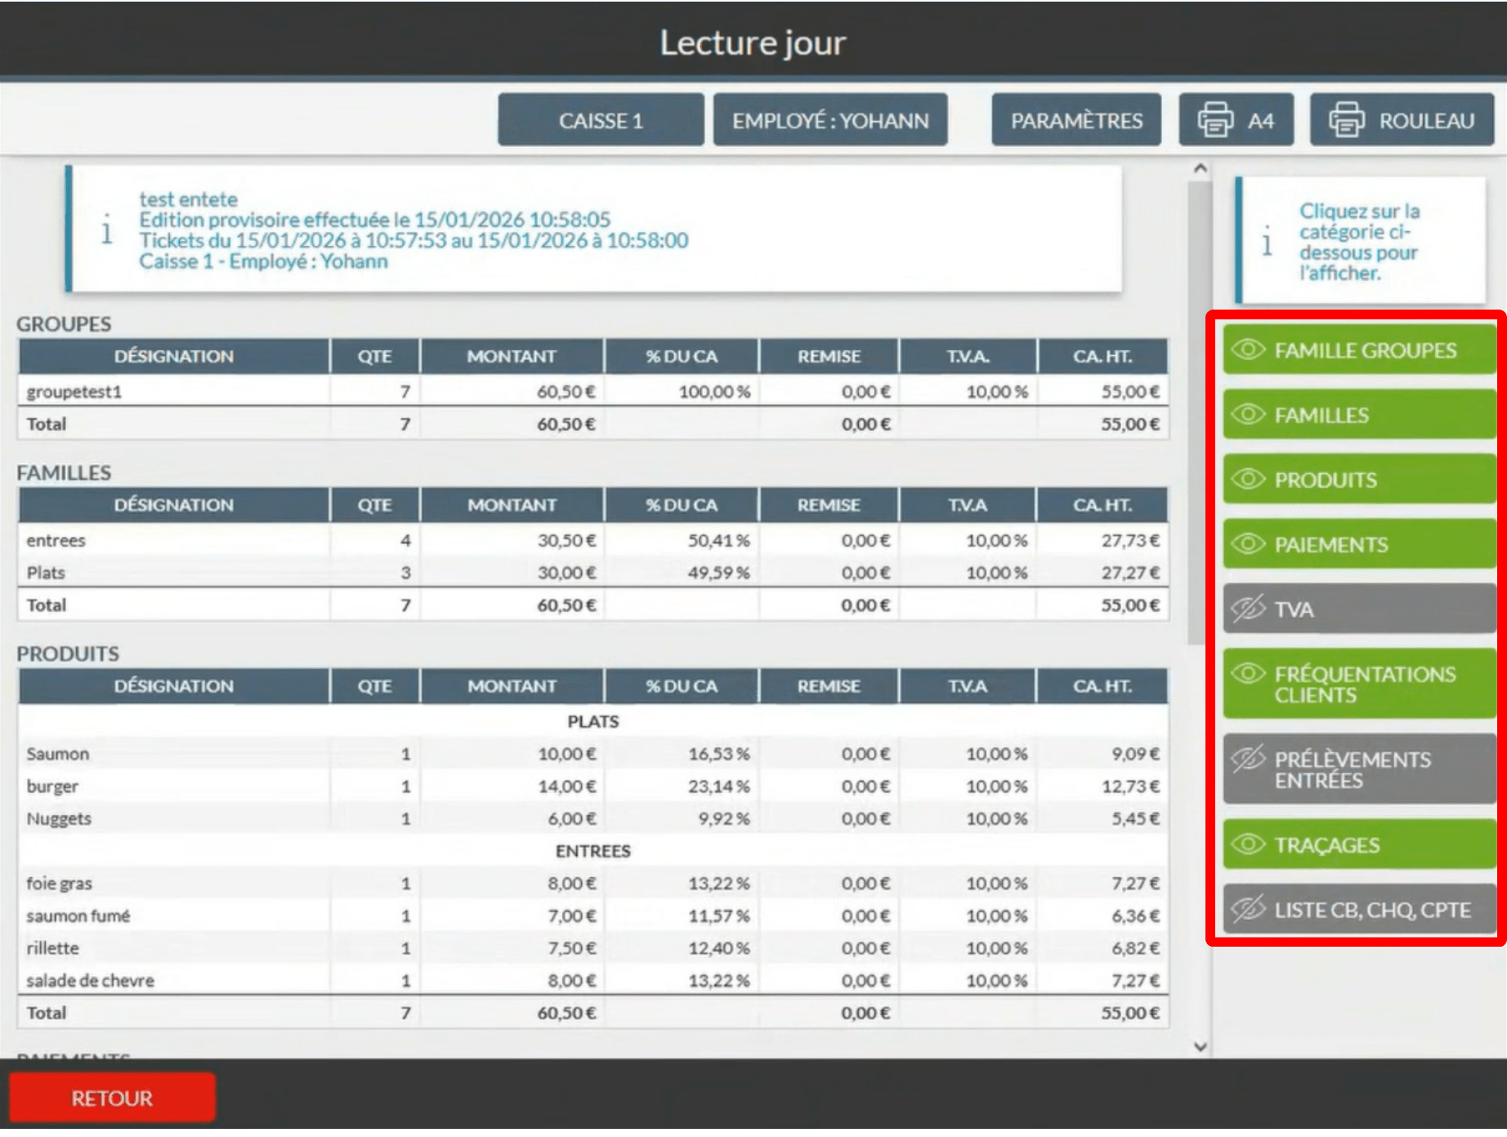Screen dimensions: 1507x1137
Task: Click the printer icon for A4 printing
Action: point(1215,120)
